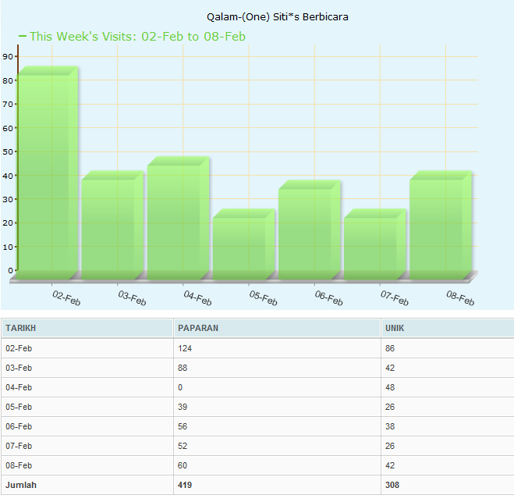This screenshot has height=502, width=514.
Task: Click the 02-Feb x-axis label
Action: [x=66, y=298]
